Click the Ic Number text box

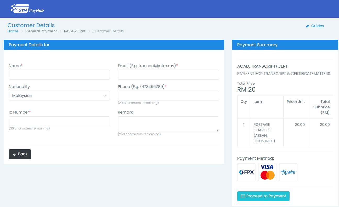pos(59,121)
